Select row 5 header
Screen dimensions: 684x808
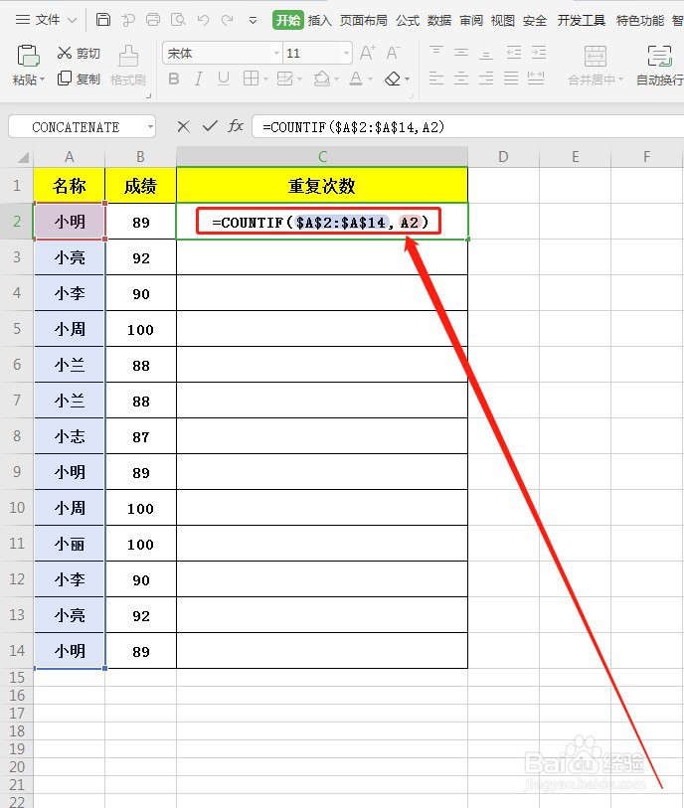[x=17, y=328]
